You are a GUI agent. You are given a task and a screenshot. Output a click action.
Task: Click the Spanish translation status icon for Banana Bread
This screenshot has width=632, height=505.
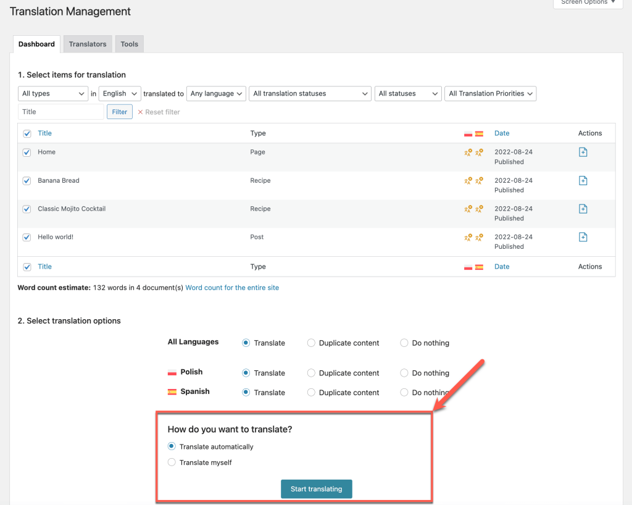point(480,180)
